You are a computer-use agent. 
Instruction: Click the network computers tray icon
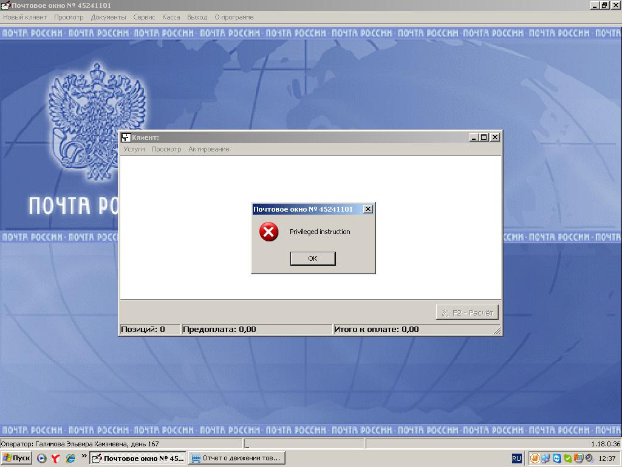click(545, 458)
